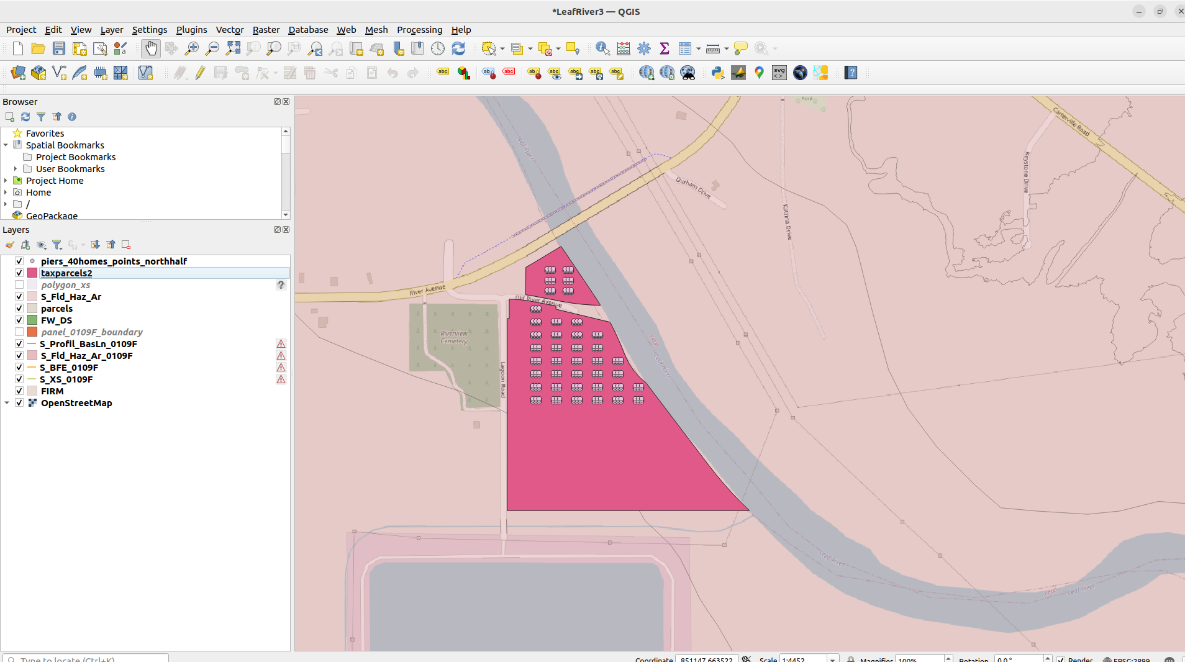The image size is (1185, 662).
Task: Refresh the Browser panel
Action: [x=25, y=117]
